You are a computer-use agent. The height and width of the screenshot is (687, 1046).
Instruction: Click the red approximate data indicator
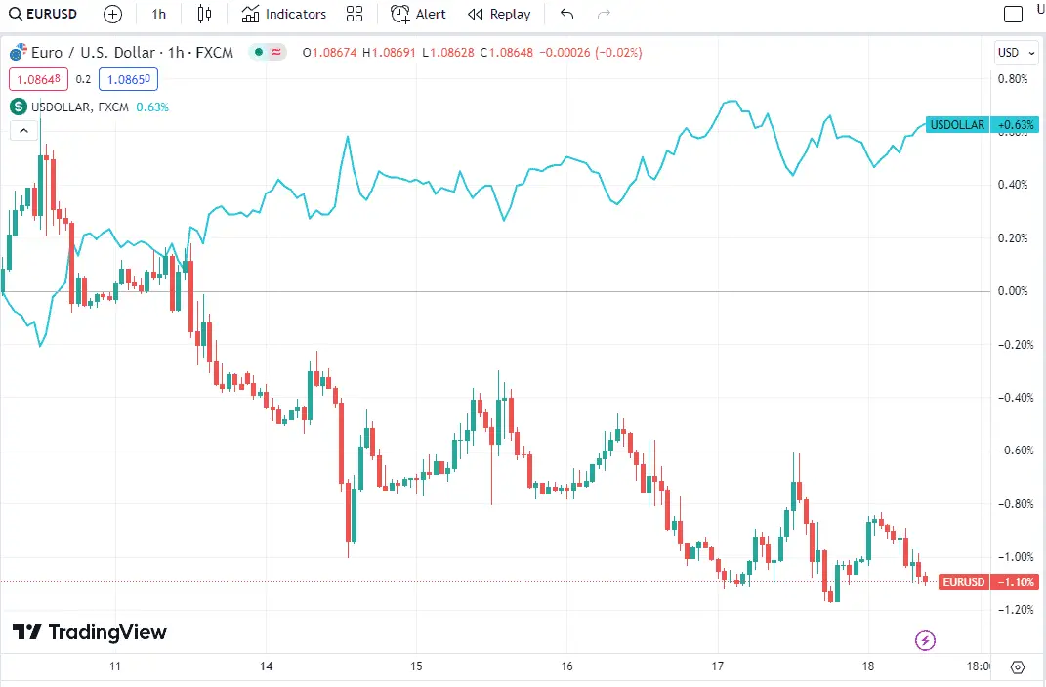tap(276, 52)
